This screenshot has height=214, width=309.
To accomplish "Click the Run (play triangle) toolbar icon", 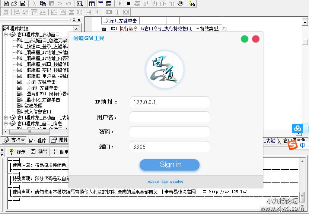I will (120, 4).
